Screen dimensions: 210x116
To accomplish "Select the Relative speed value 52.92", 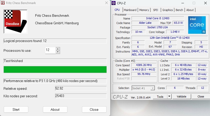I will [x=81, y=88].
